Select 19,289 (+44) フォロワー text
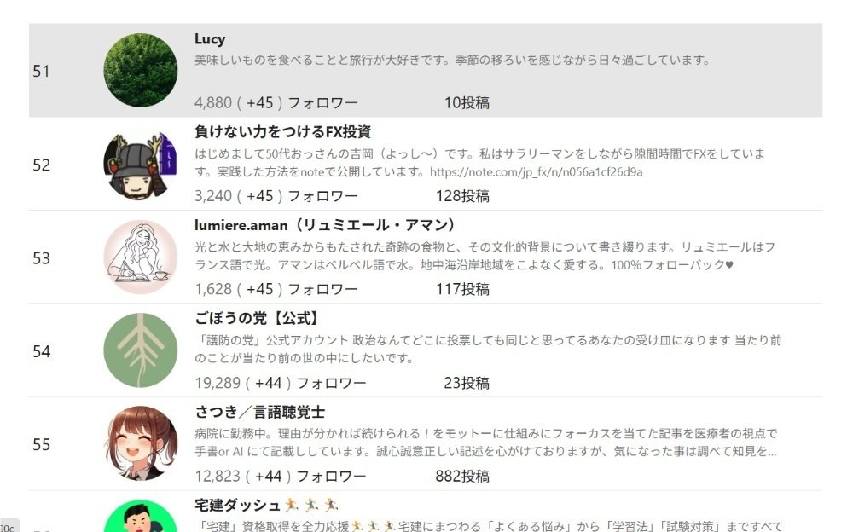The width and height of the screenshot is (853, 532). [280, 383]
